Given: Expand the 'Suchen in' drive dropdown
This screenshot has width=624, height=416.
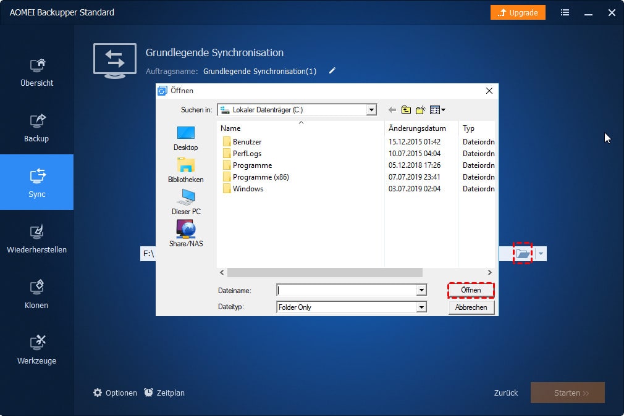Looking at the screenshot, I should tap(371, 110).
